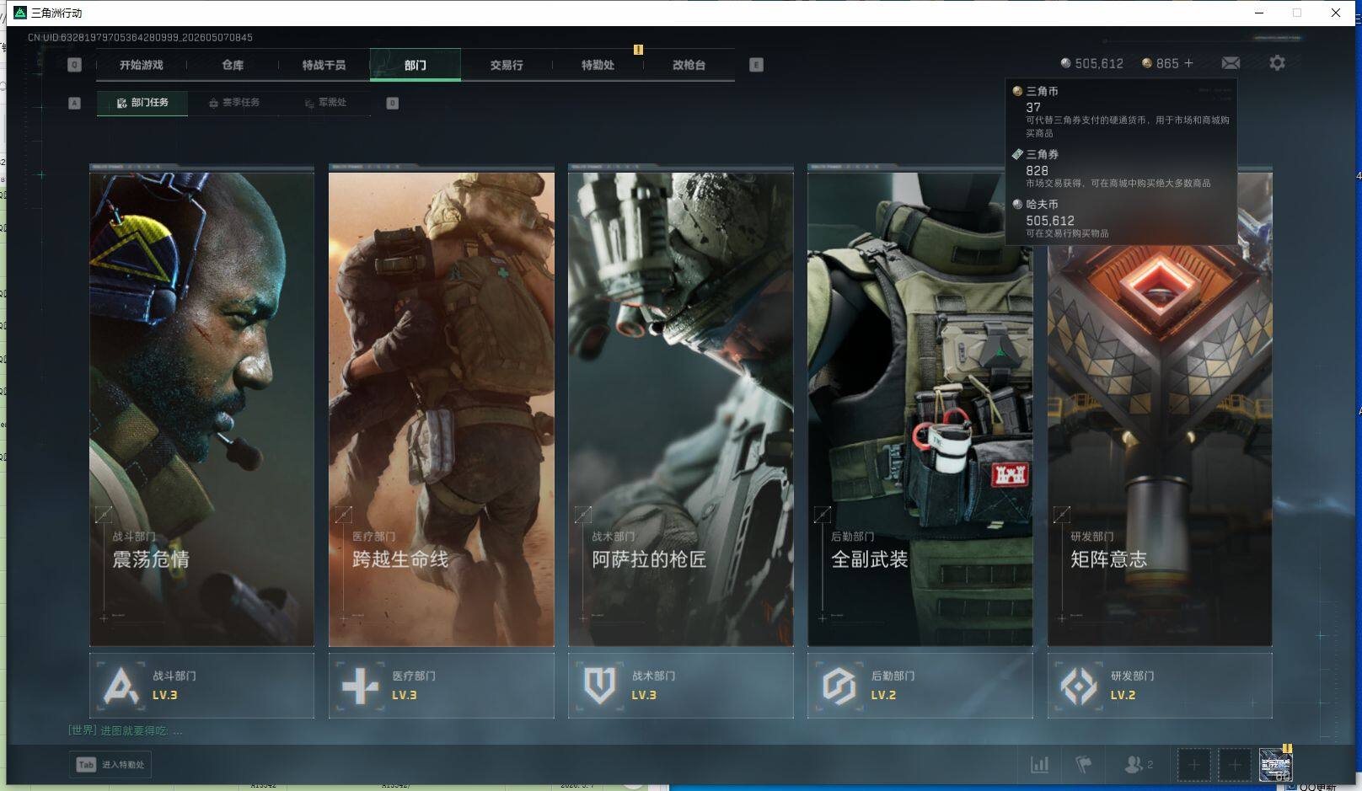
Task: Click the 505,612 balance in top bar
Action: click(1099, 63)
